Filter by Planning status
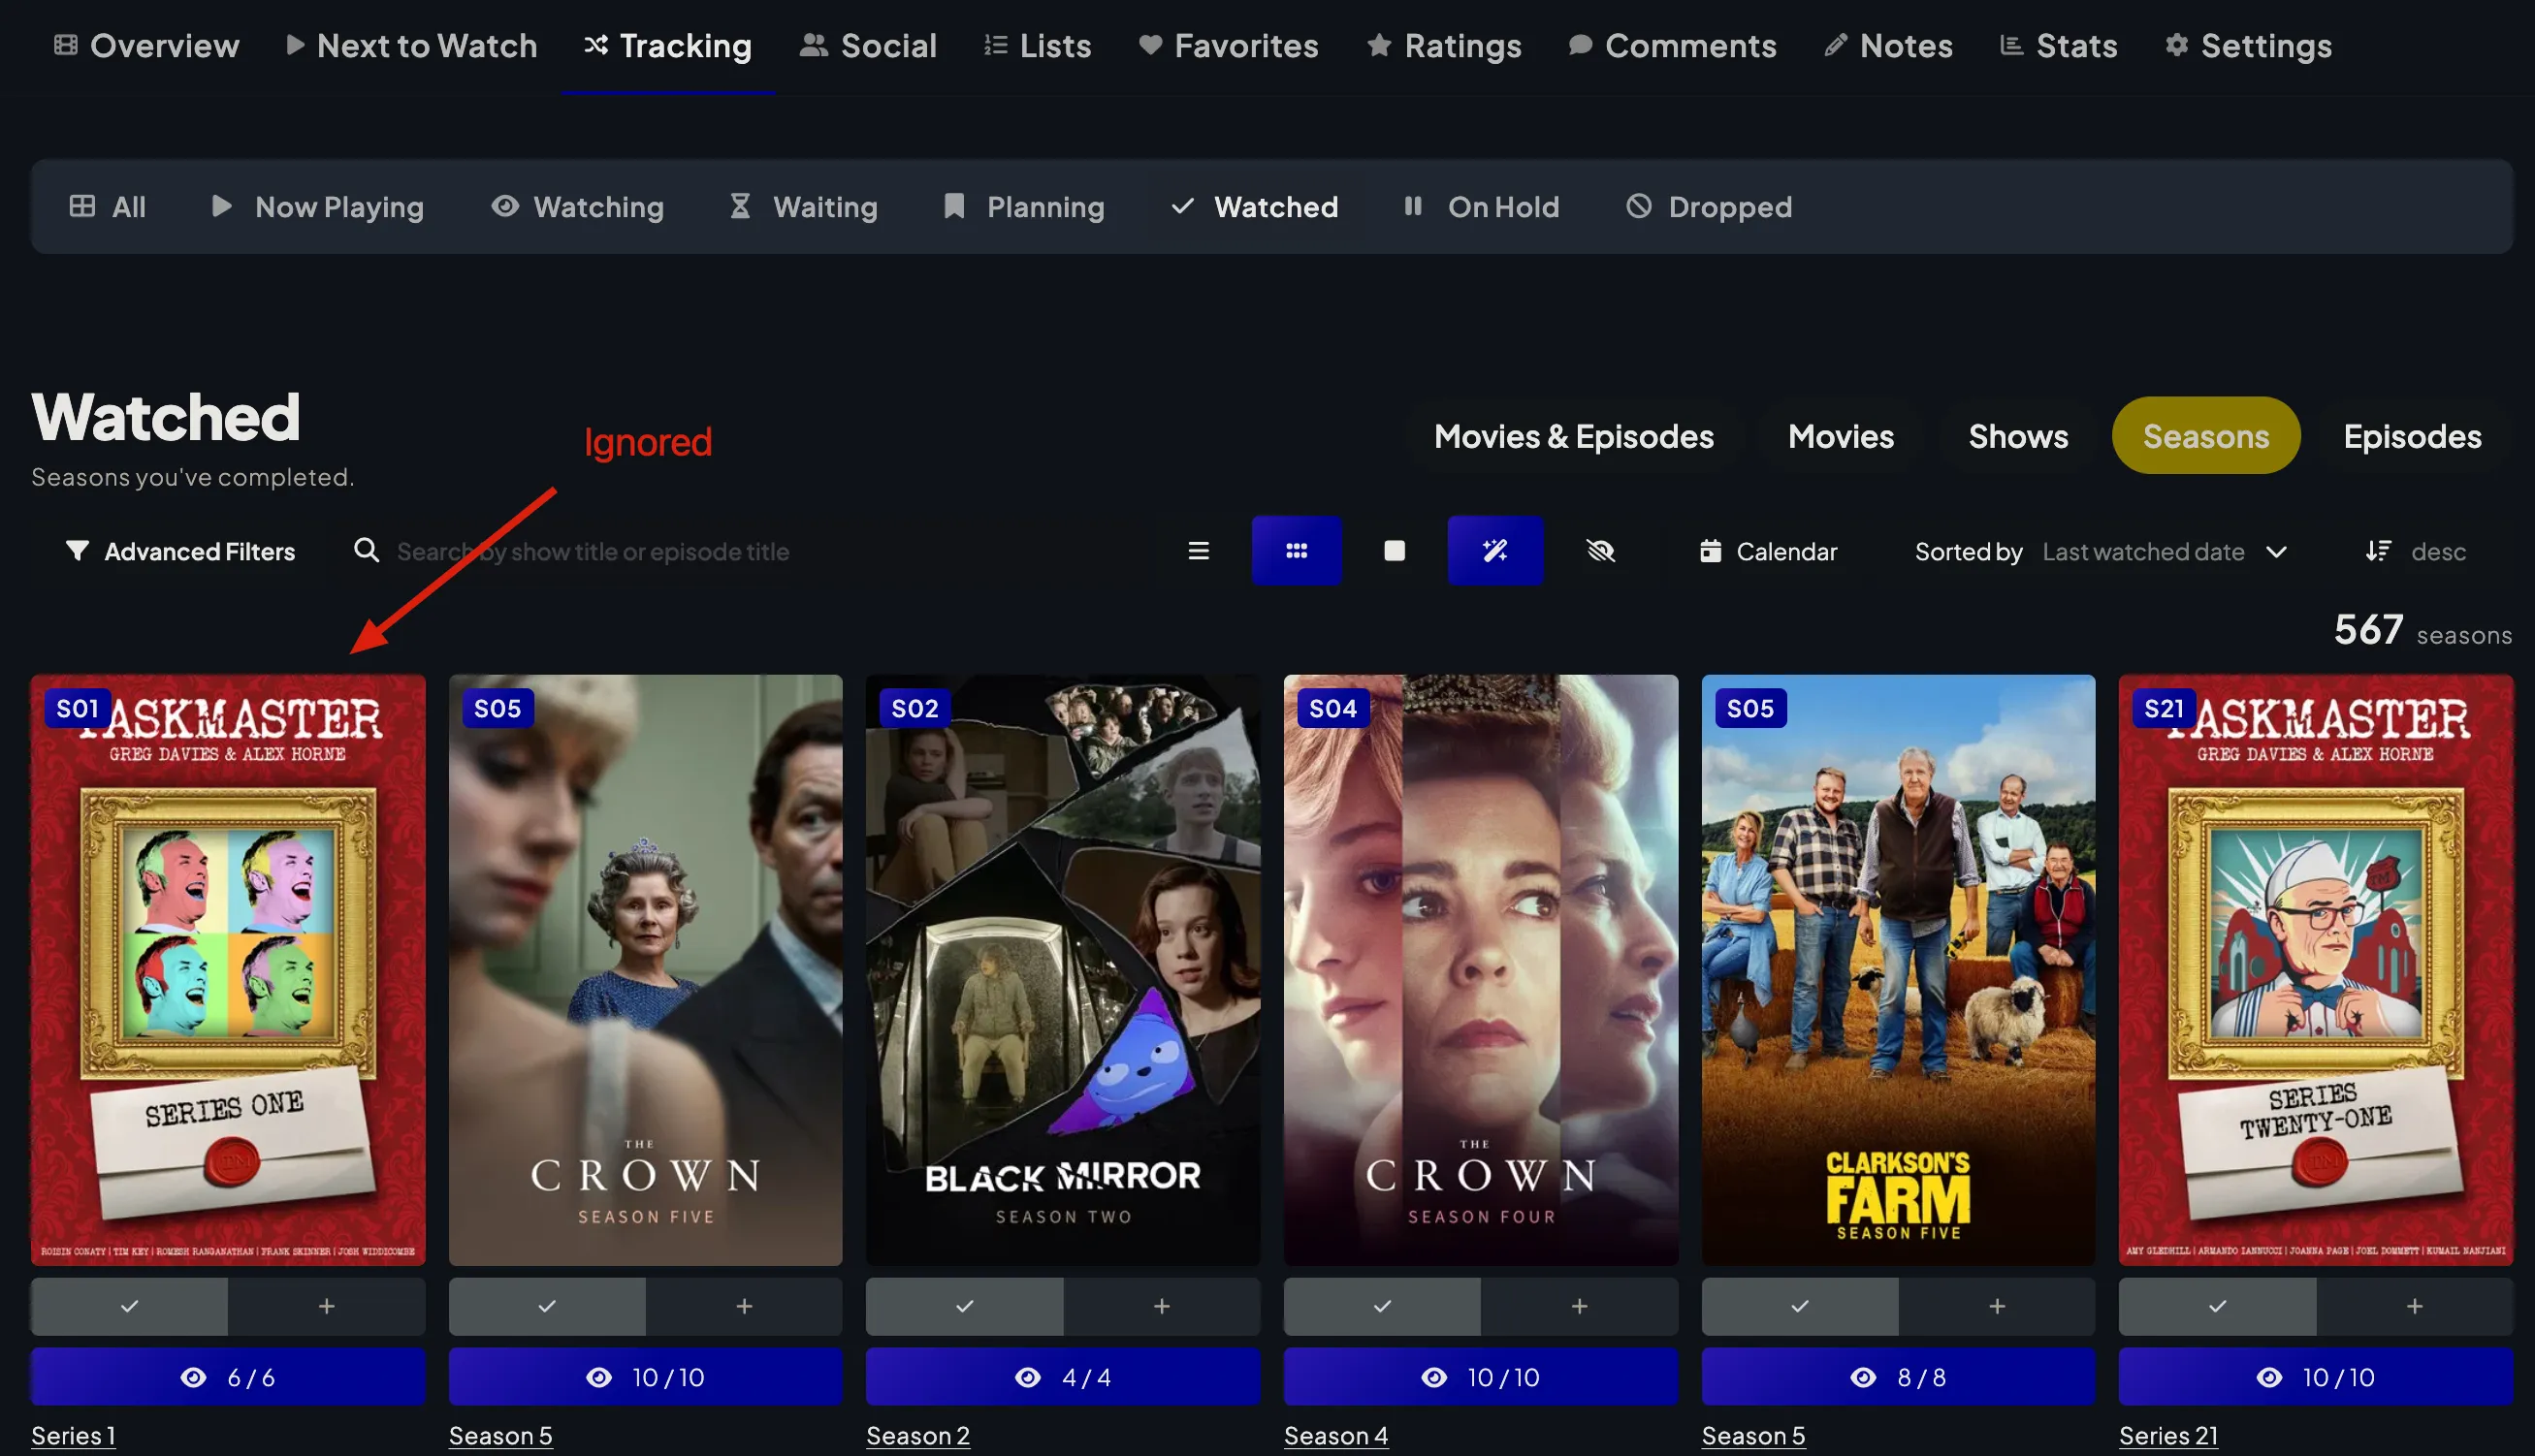The image size is (2535, 1456). 1024,207
